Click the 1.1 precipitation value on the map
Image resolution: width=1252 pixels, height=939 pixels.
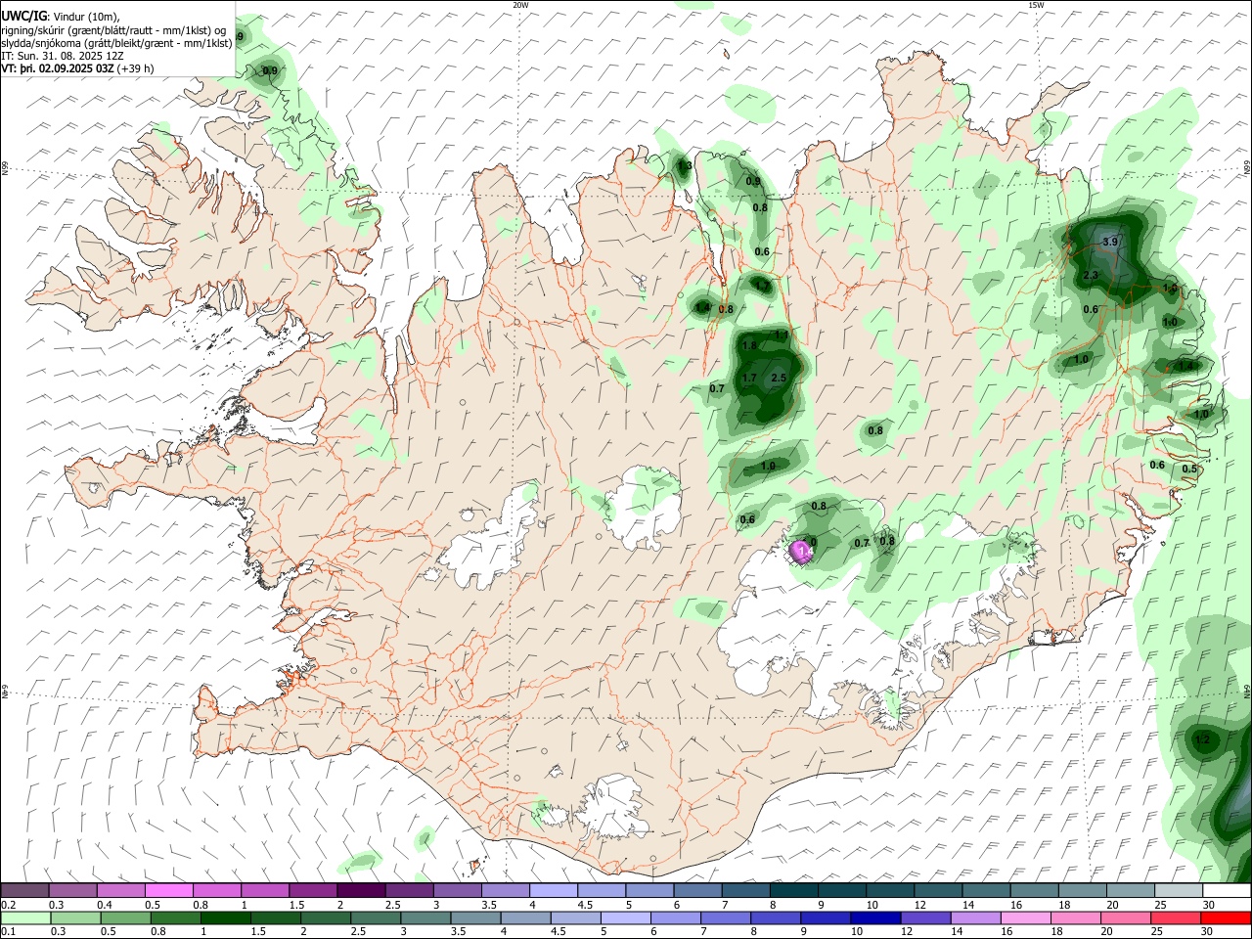coord(782,335)
